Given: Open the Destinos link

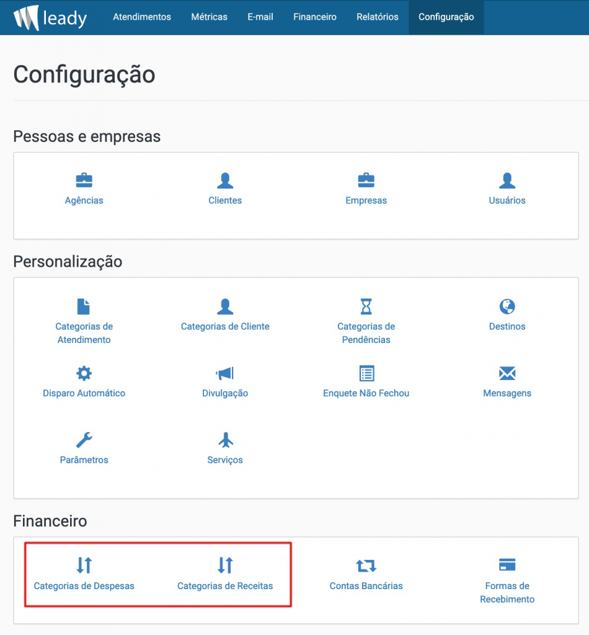Looking at the screenshot, I should 507,326.
